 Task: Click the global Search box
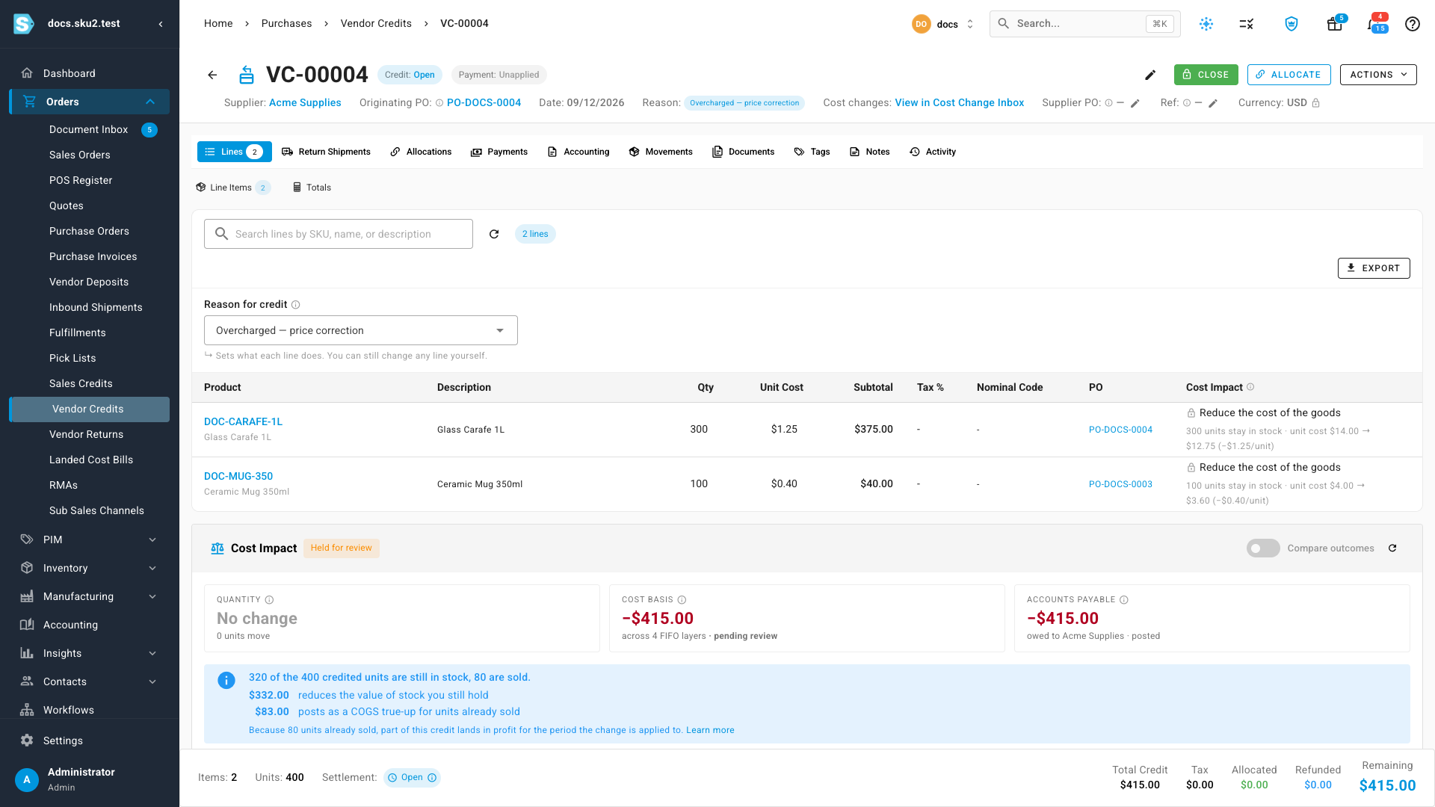(1084, 24)
